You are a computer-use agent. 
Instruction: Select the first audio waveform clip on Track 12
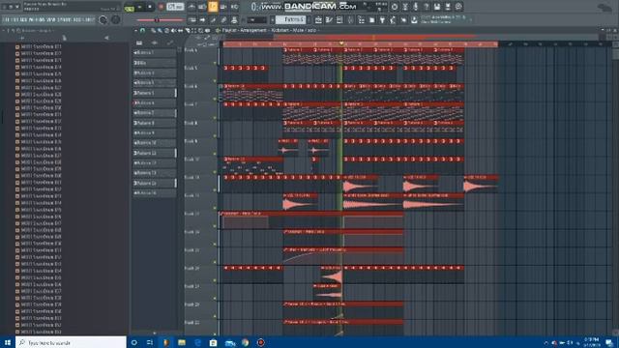[301, 202]
